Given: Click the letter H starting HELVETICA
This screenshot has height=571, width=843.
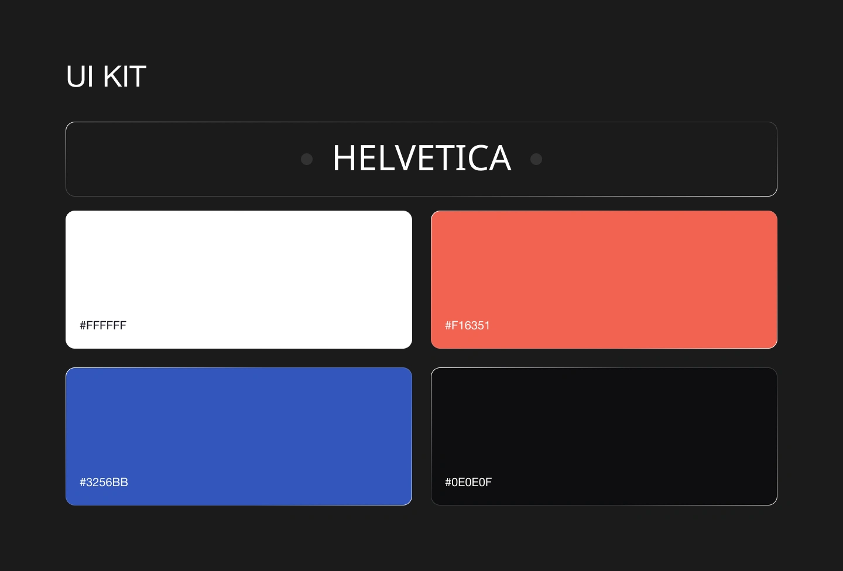Looking at the screenshot, I should (344, 159).
